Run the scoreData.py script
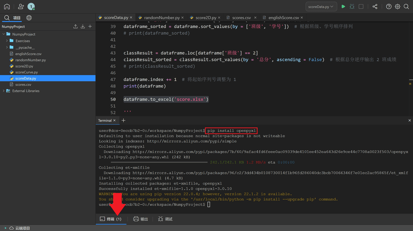The height and width of the screenshot is (231, 413). tap(343, 6)
